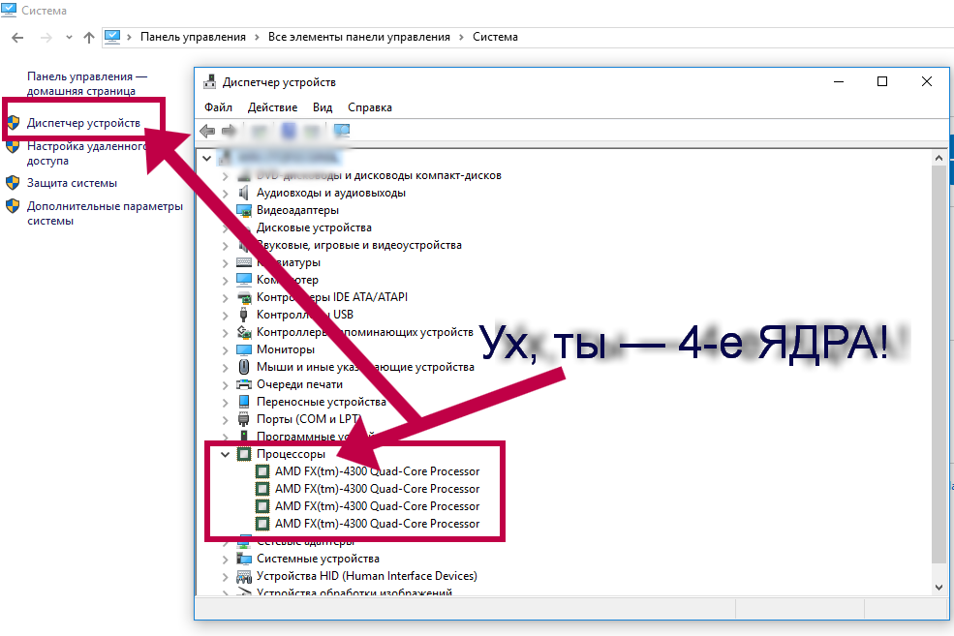Image resolution: width=954 pixels, height=636 pixels.
Task: Select the last AMD FX-4300 processor entry
Action: tap(377, 524)
